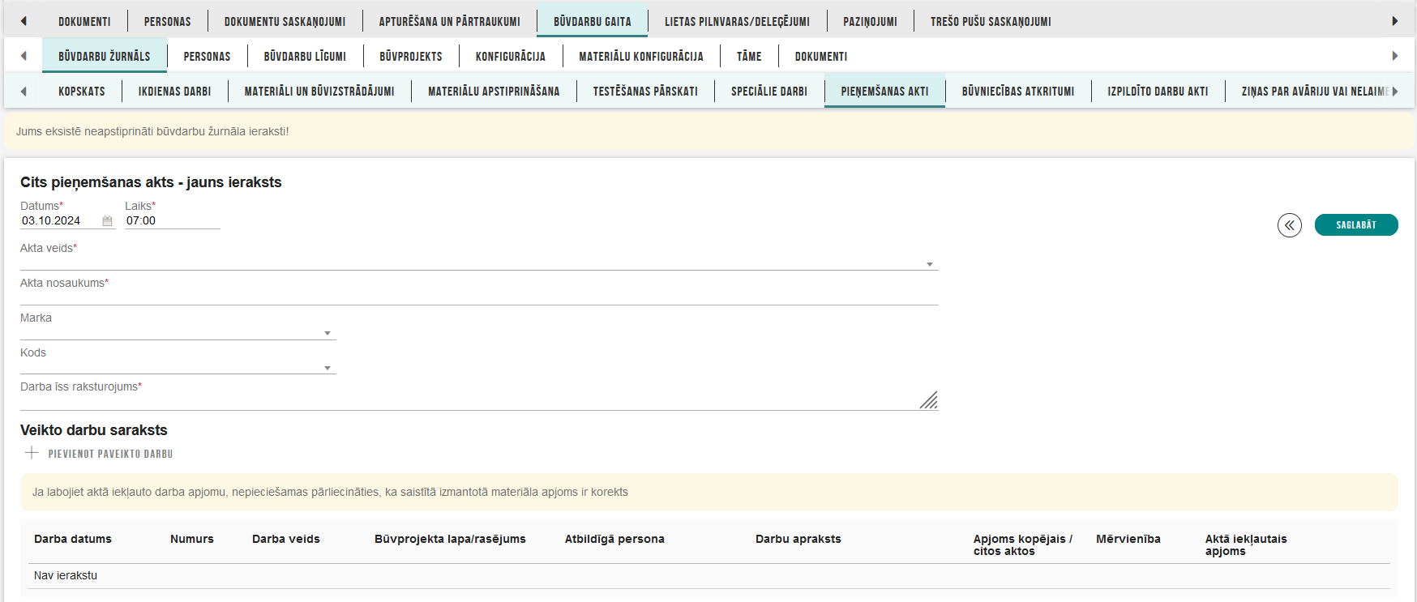
Task: Open the Kods dropdown
Action: (x=327, y=368)
